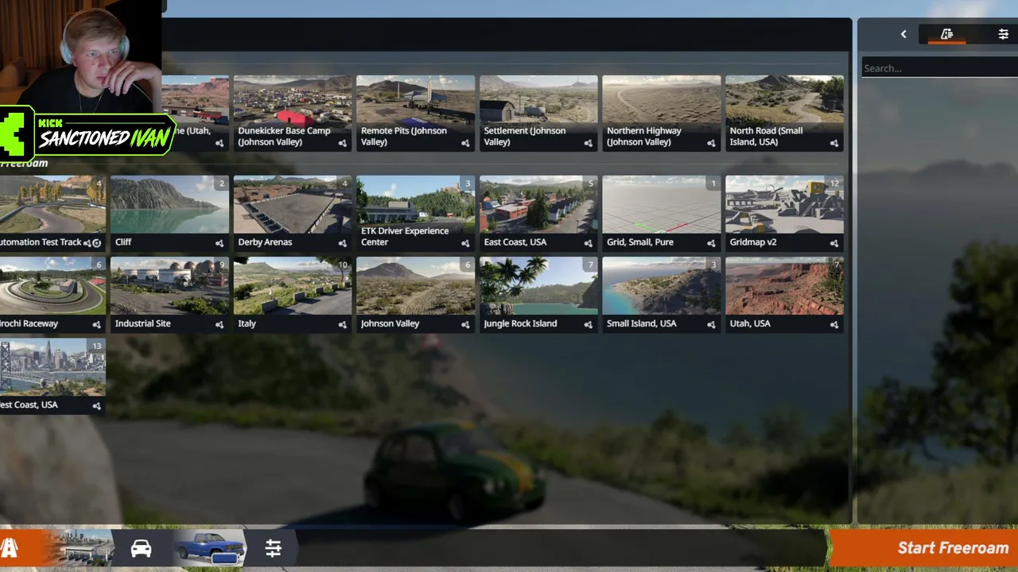Choose the Derby Arenas map thumbnail
Viewport: 1018px width, 572px height.
(293, 204)
